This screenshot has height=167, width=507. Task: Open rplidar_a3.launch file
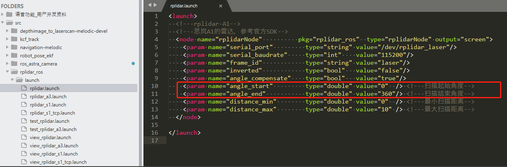coord(48,97)
